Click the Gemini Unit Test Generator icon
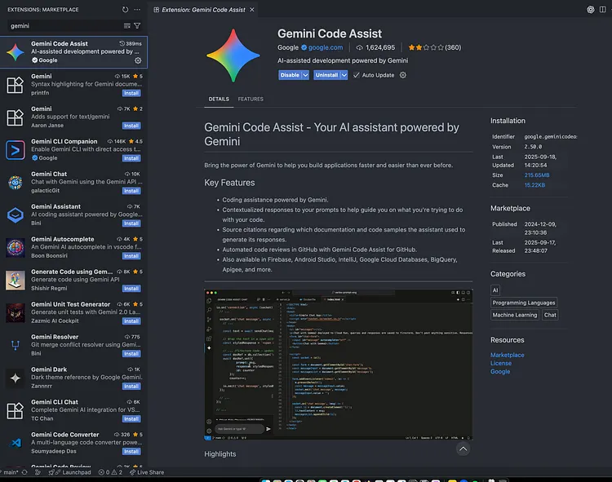612x482 pixels. [x=16, y=312]
